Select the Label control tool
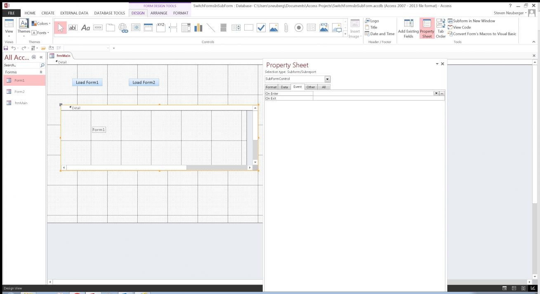 click(85, 28)
